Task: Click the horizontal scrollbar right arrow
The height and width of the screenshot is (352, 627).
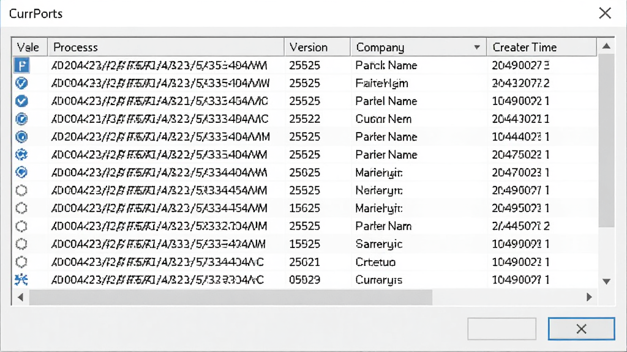Action: pyautogui.click(x=589, y=298)
